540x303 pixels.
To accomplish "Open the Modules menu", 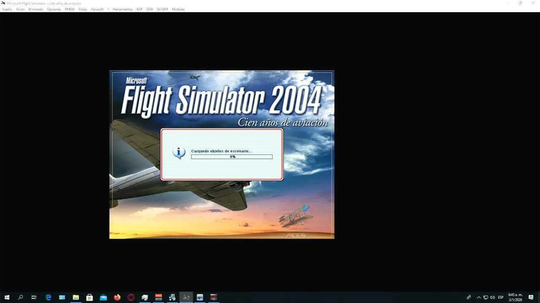I will point(178,9).
